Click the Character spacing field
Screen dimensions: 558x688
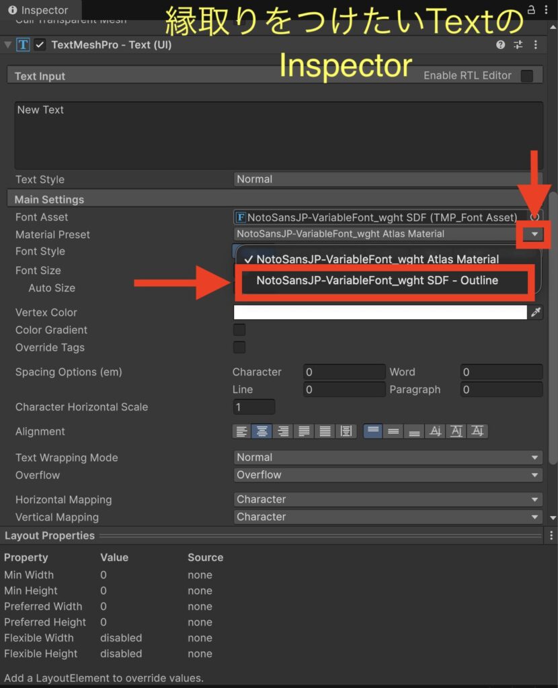[x=344, y=372]
